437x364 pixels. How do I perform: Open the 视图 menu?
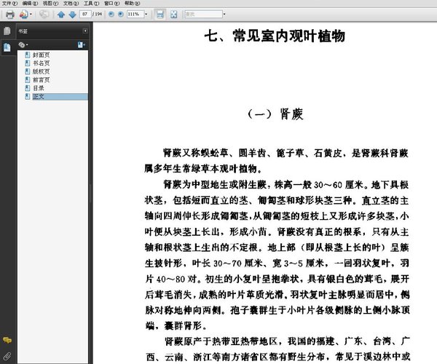[50, 3]
